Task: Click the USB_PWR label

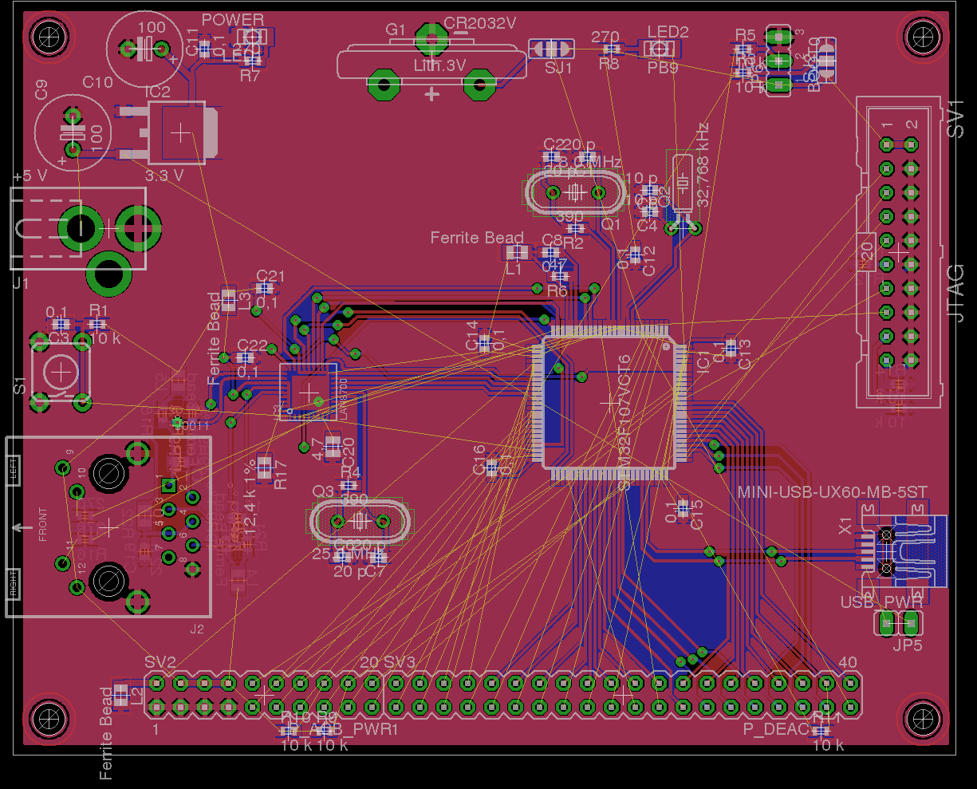Action: click(x=881, y=602)
